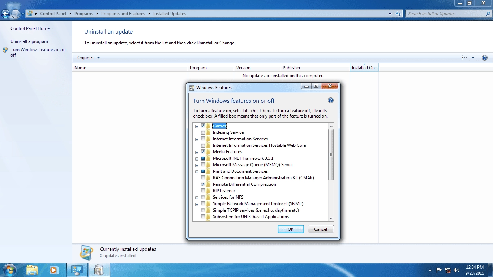
Task: Expand the Media Features node
Action: point(197,152)
